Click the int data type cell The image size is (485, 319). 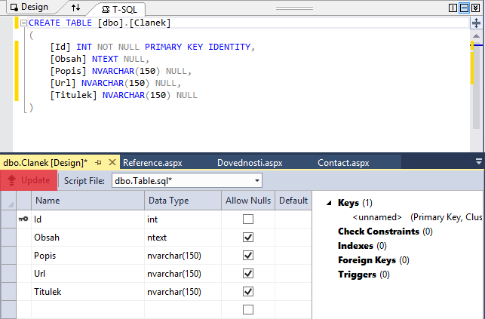coord(183,219)
